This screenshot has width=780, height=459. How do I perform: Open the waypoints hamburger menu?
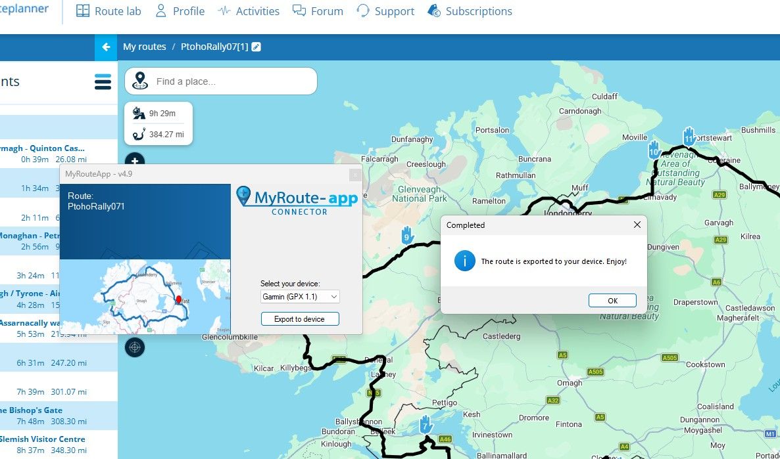click(103, 82)
